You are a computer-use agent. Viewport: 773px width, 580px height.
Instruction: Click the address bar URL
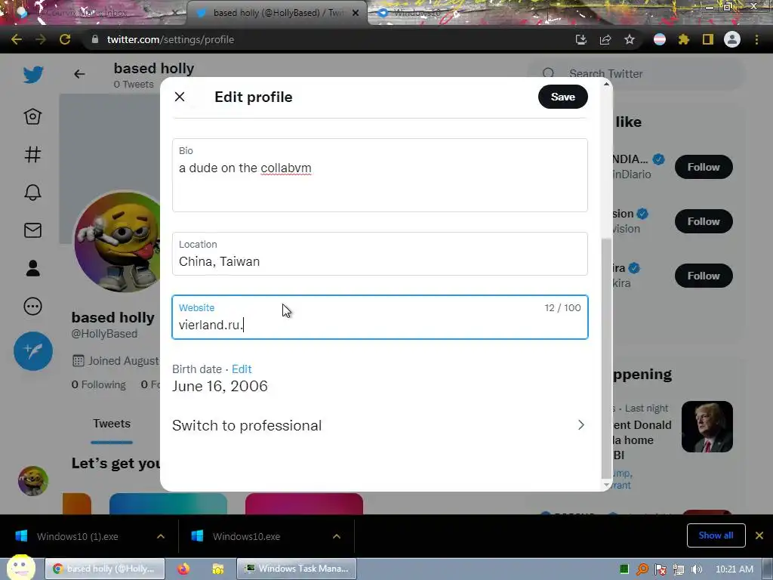coord(171,39)
